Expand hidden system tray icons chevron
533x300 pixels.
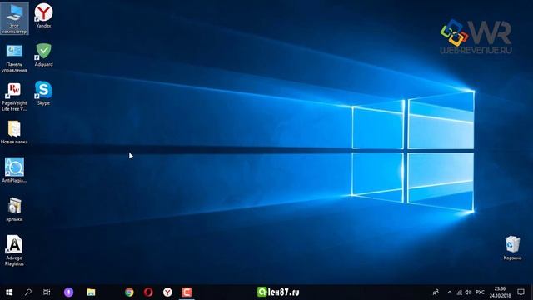point(450,292)
